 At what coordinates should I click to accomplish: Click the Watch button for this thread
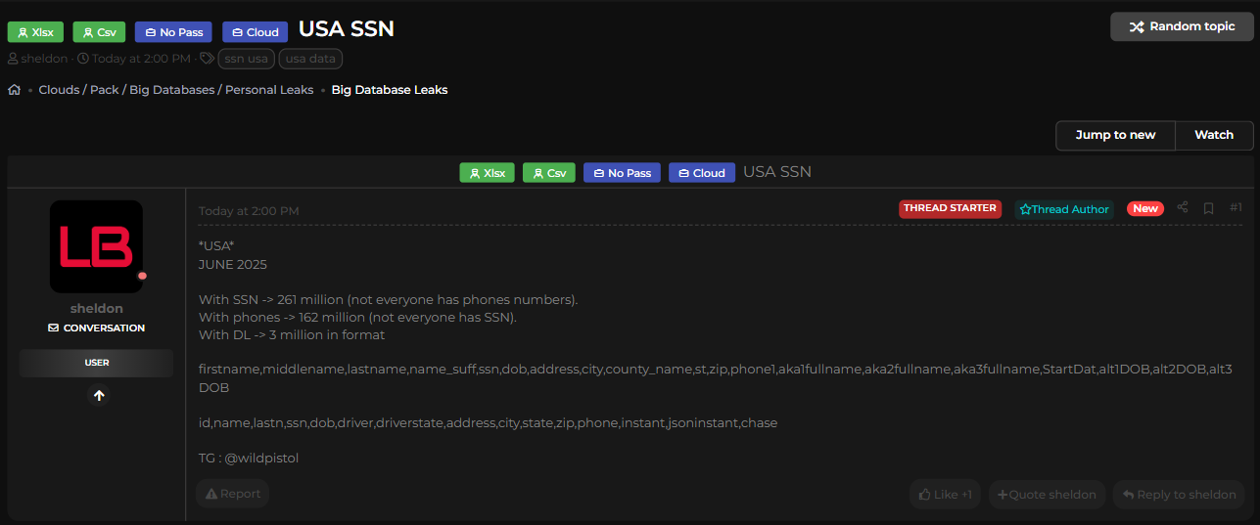[1213, 135]
